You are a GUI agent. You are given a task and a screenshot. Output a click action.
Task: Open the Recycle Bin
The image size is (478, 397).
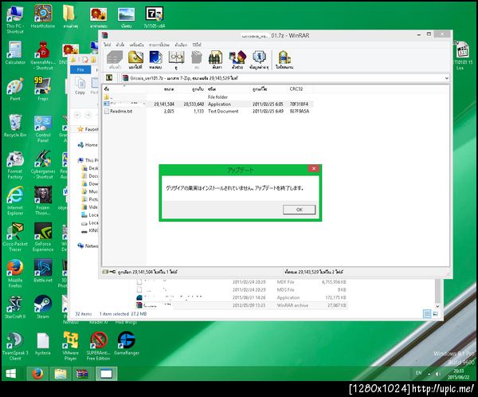tap(15, 126)
